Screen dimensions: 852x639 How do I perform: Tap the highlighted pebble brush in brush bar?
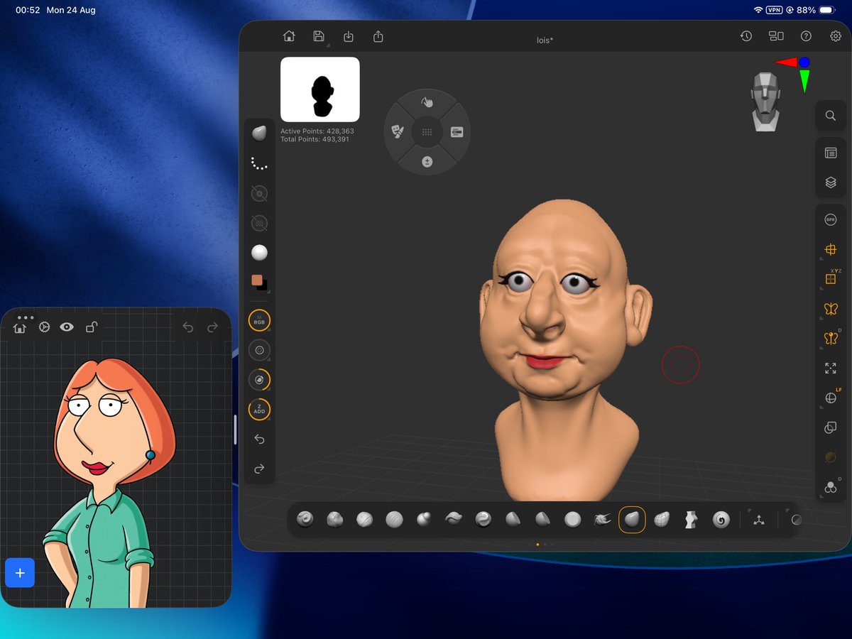632,520
